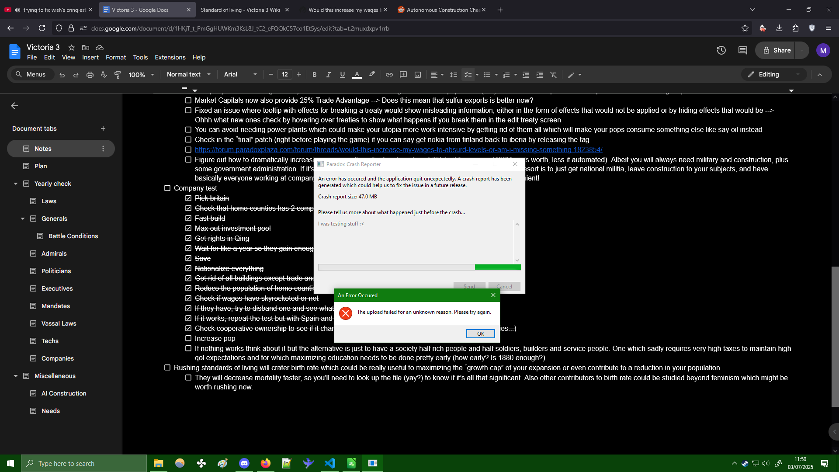
Task: Open version history clock icon
Action: pos(721,50)
